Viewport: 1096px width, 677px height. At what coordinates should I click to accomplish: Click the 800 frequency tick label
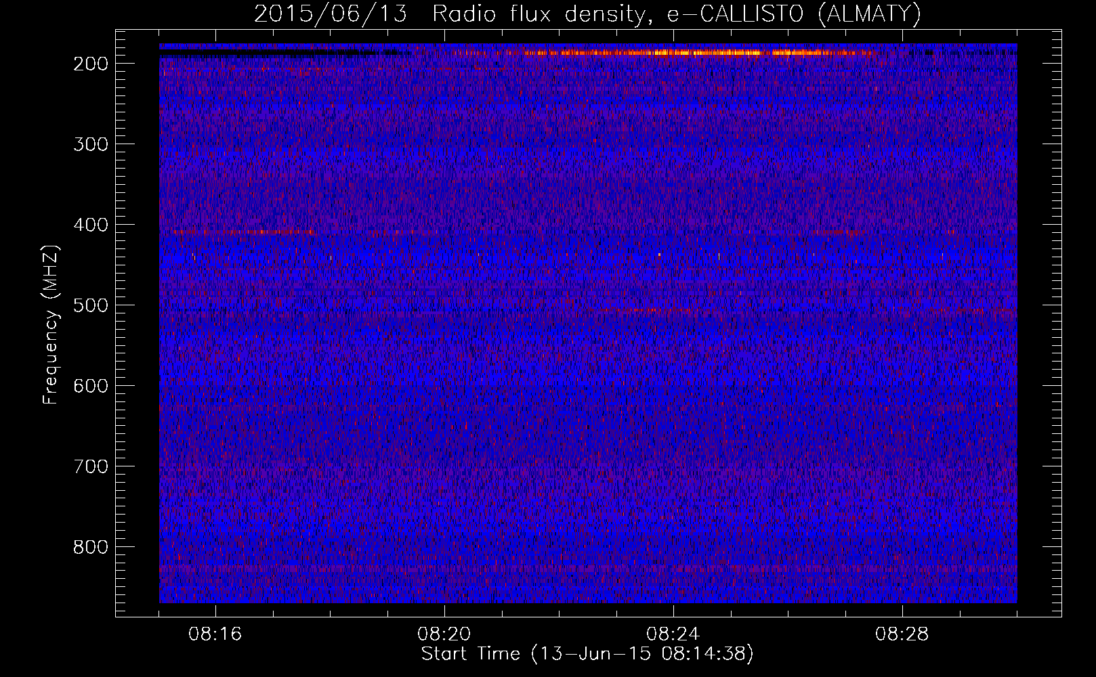tap(90, 547)
